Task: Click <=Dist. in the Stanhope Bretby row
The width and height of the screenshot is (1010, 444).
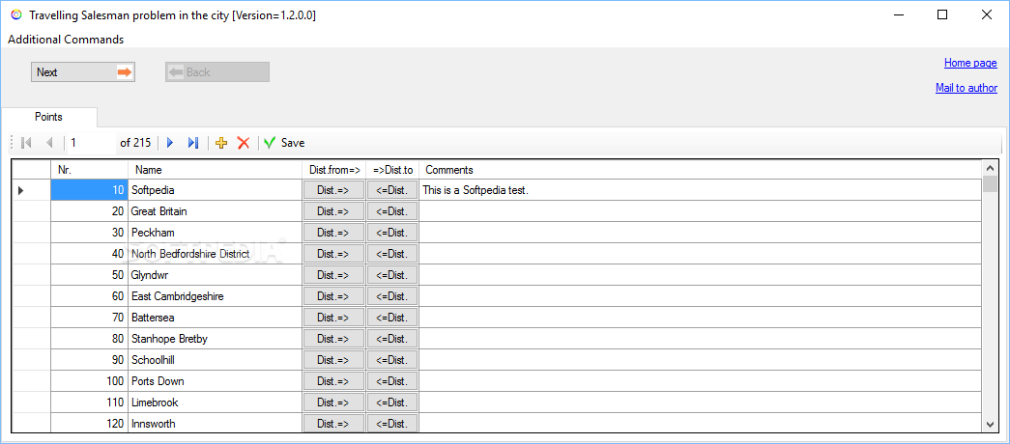Action: coord(392,339)
